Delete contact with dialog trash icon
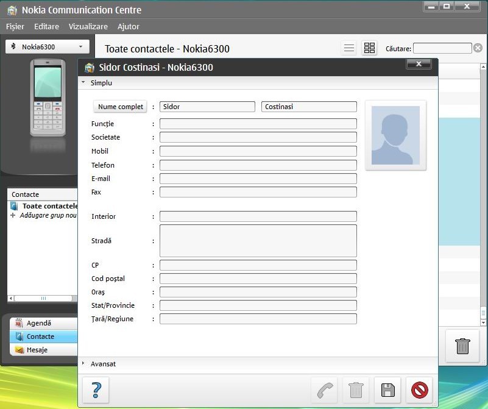The image size is (488, 409). coord(356,390)
